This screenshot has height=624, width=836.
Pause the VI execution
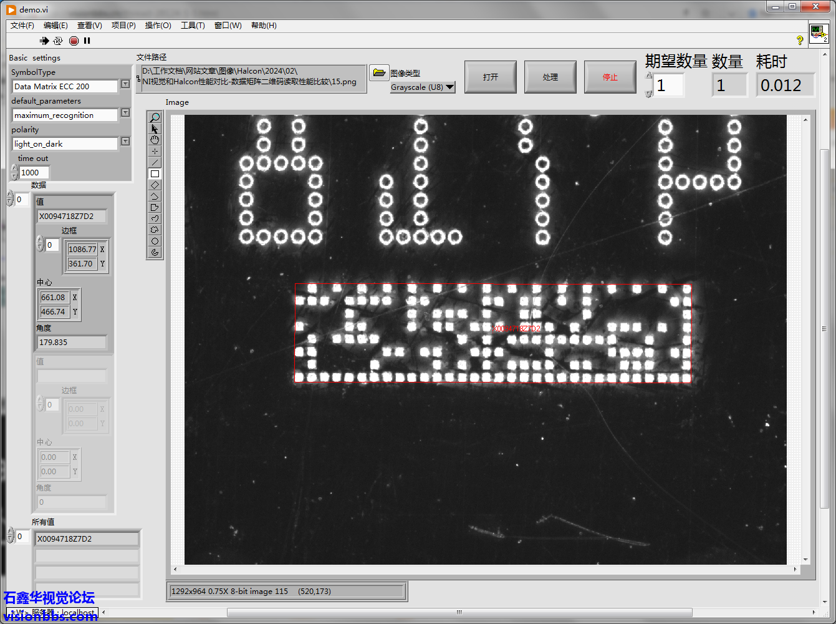tap(87, 41)
